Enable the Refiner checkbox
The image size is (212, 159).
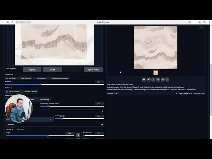(x=7, y=124)
